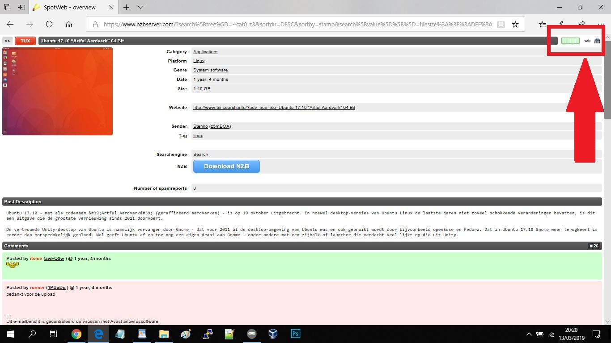
Task: Open Google Chrome from the taskbar
Action: click(x=76, y=334)
